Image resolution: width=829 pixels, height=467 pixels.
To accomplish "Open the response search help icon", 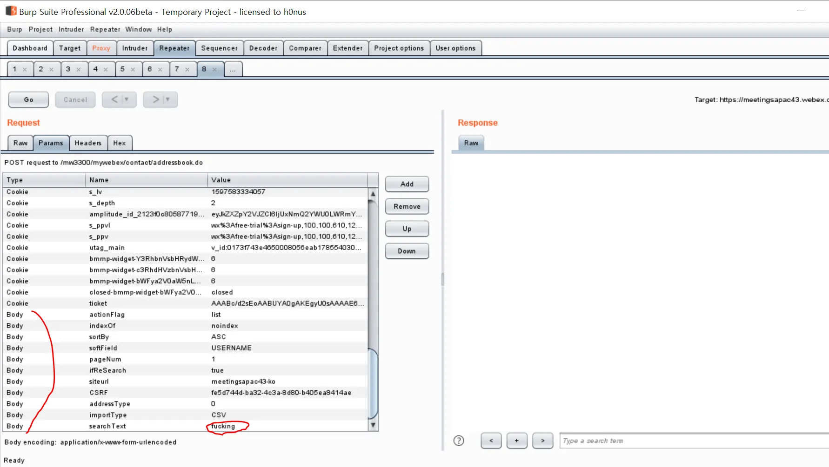I will click(x=459, y=441).
